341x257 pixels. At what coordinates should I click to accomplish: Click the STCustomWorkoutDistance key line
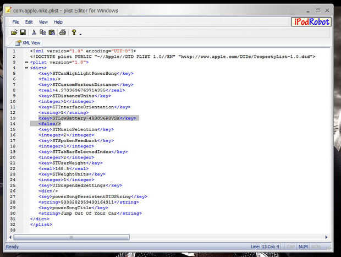[86, 85]
